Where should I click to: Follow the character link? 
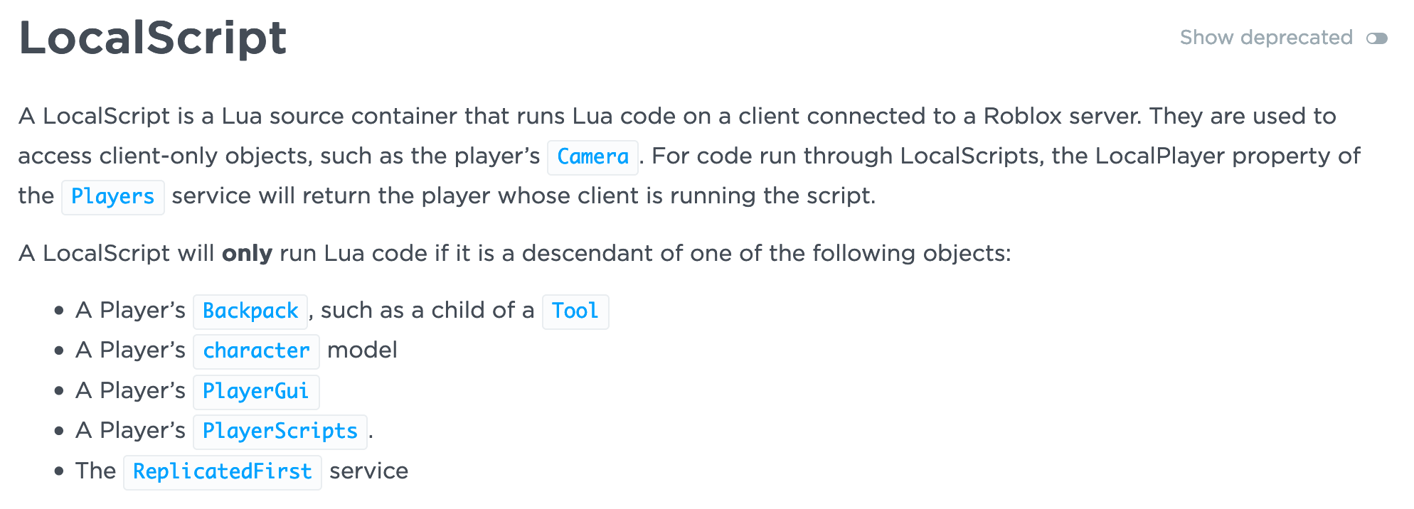tap(256, 351)
